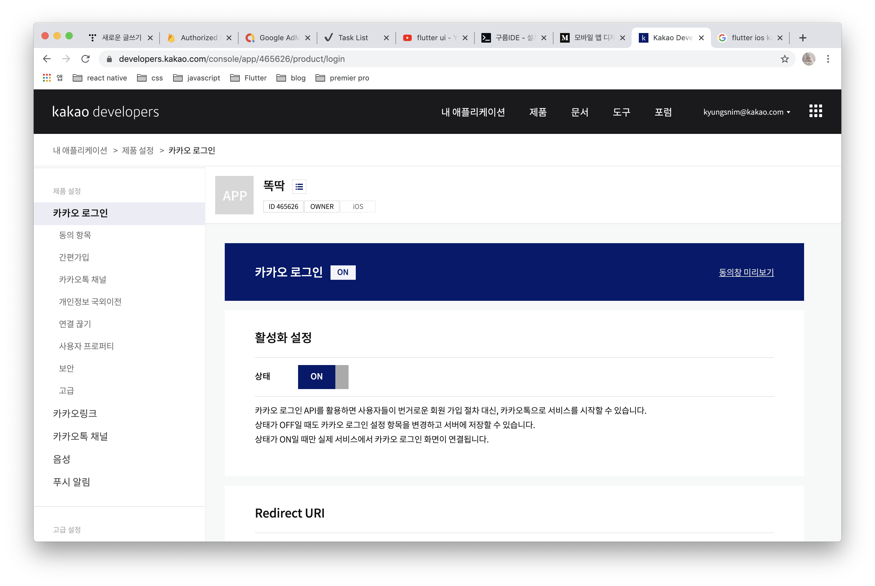Click the browser back arrow
875x586 pixels.
pos(47,59)
